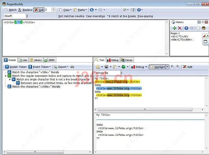The width and height of the screenshot is (209, 155).
Task: Open the Library tab
Action: pos(36,60)
